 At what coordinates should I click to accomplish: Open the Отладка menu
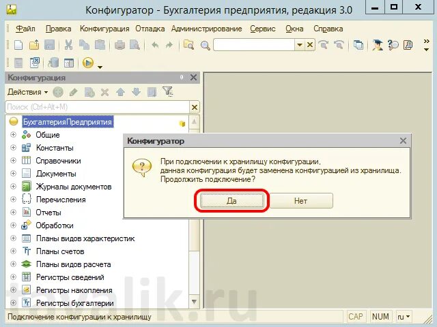click(150, 29)
